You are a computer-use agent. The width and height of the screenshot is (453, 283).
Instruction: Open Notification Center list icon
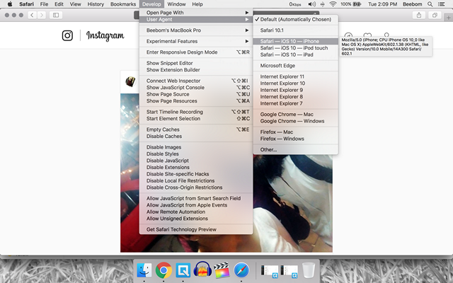coord(442,4)
